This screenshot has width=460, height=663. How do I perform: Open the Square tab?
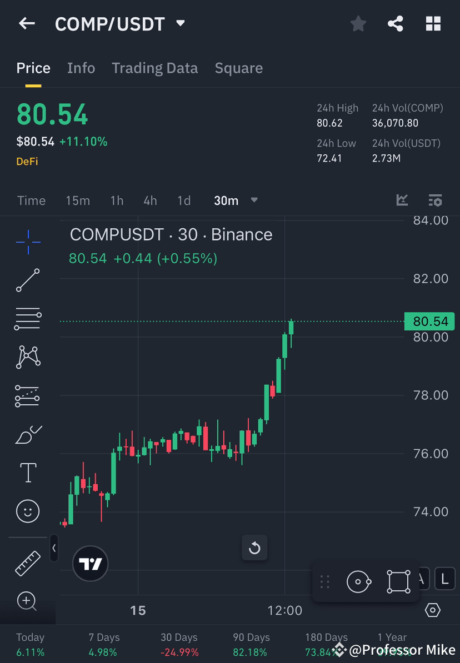pos(238,68)
